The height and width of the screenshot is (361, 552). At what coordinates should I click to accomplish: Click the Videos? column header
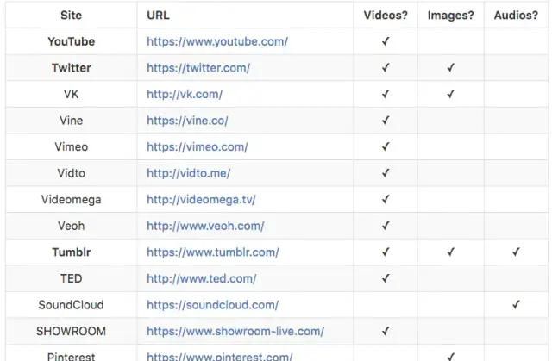(386, 16)
